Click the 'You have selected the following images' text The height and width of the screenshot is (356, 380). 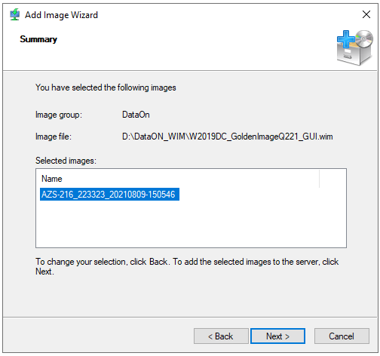tap(106, 87)
